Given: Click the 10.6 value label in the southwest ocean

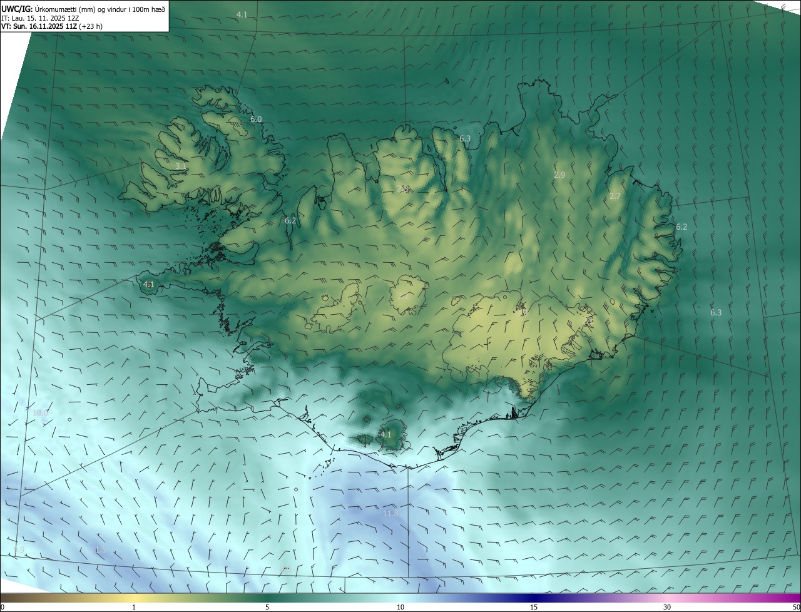Looking at the screenshot, I should pyautogui.click(x=40, y=412).
